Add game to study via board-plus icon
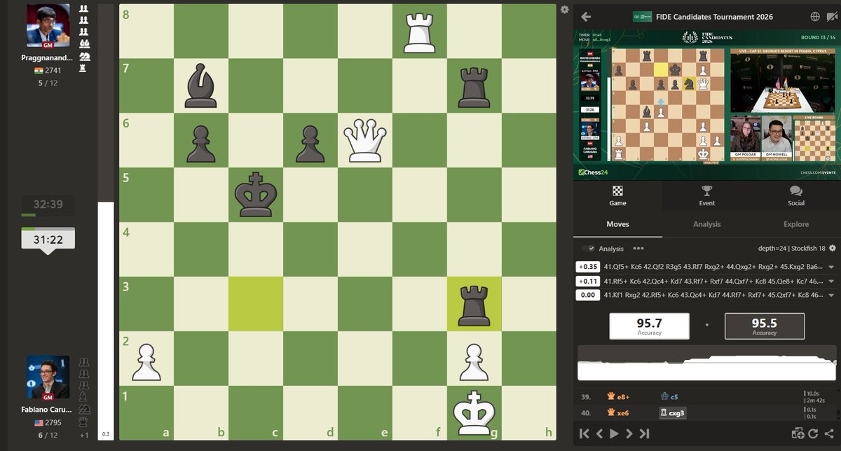The width and height of the screenshot is (841, 451). click(798, 433)
